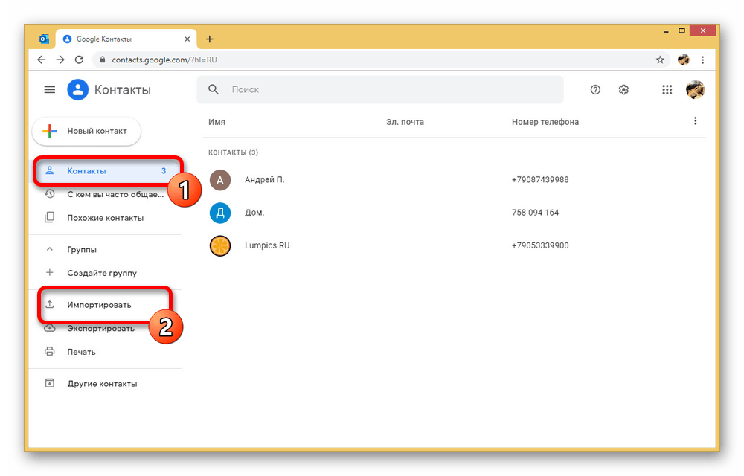Screen dimensions: 744x476
Task: Click the history icon for frequent contacts
Action: tap(49, 193)
